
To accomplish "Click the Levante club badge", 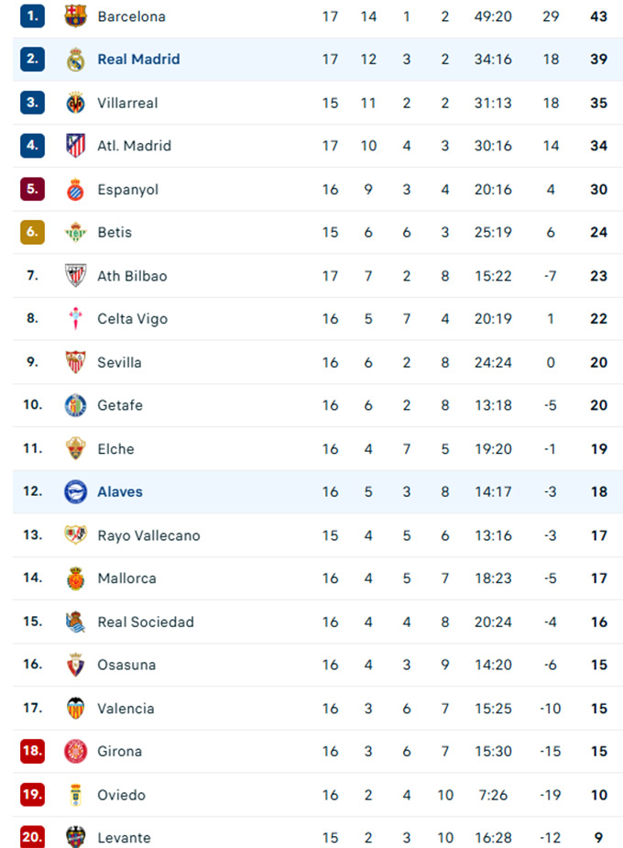I will pos(76,838).
